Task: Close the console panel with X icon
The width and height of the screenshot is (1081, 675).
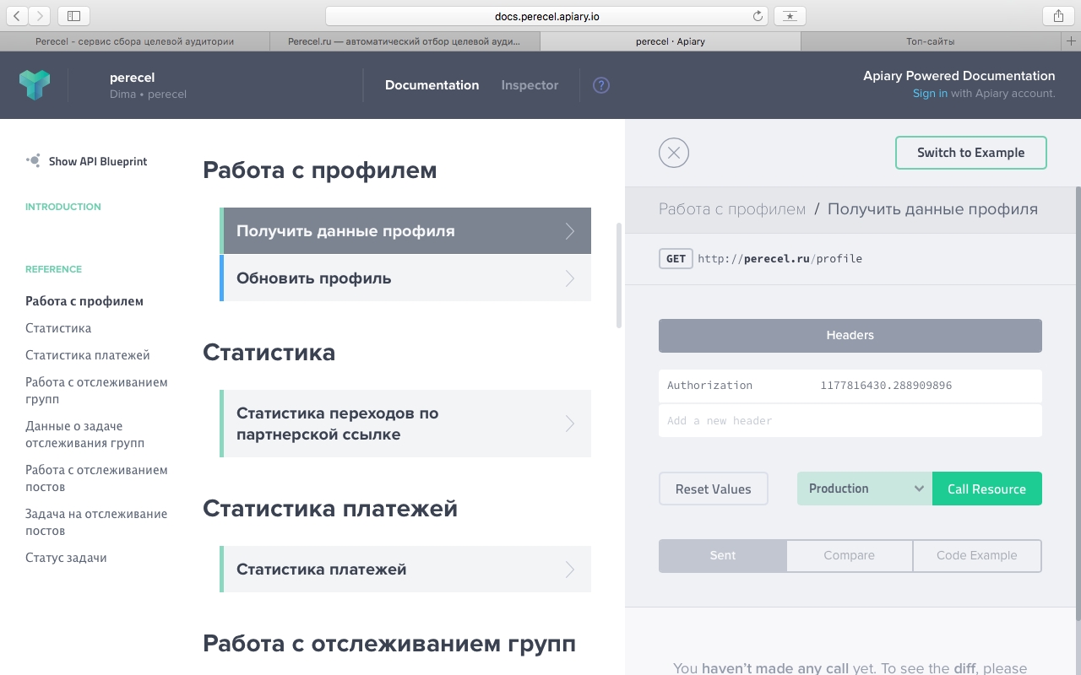Action: point(674,153)
